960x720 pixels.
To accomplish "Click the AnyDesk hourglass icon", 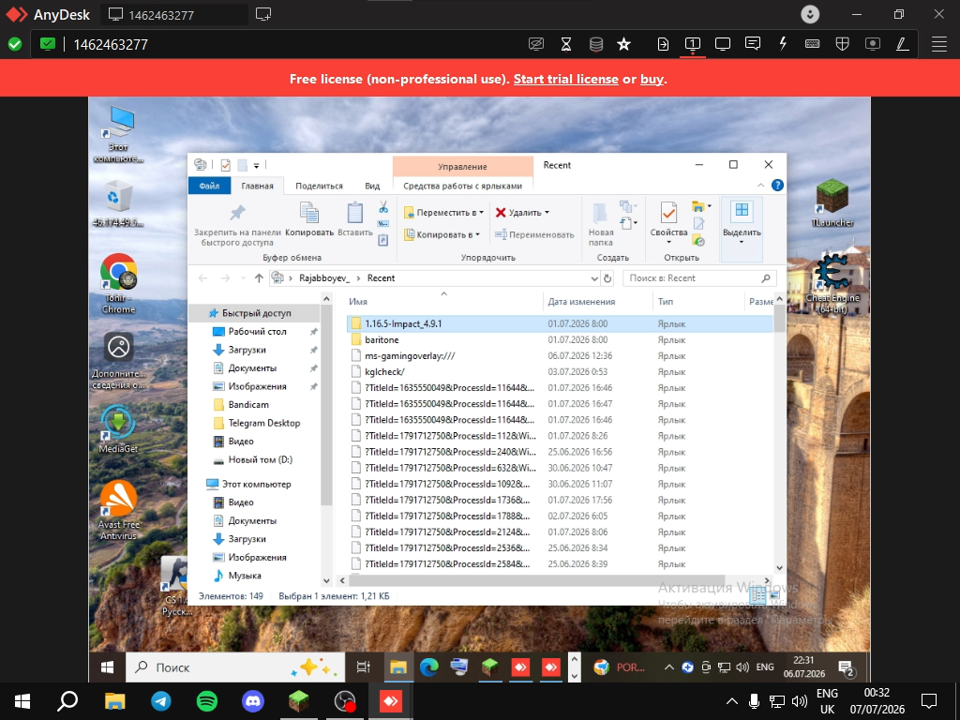I will (x=566, y=44).
